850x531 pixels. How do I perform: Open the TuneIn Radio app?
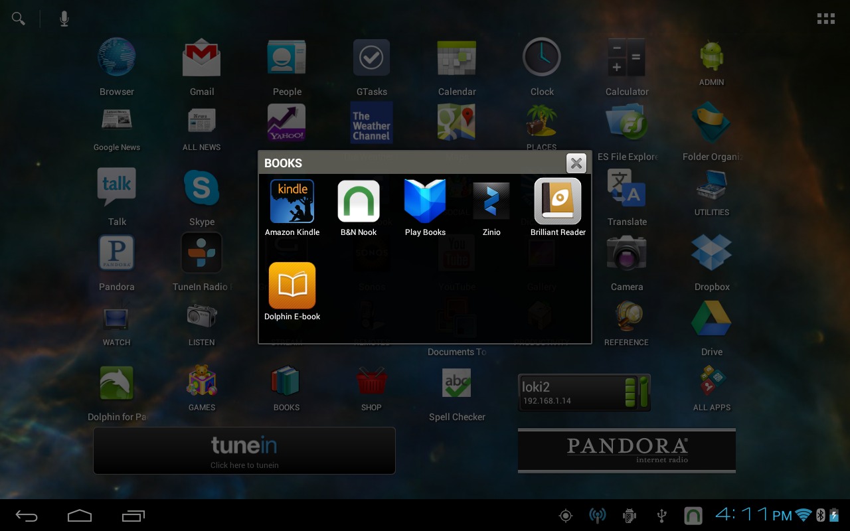coord(202,262)
